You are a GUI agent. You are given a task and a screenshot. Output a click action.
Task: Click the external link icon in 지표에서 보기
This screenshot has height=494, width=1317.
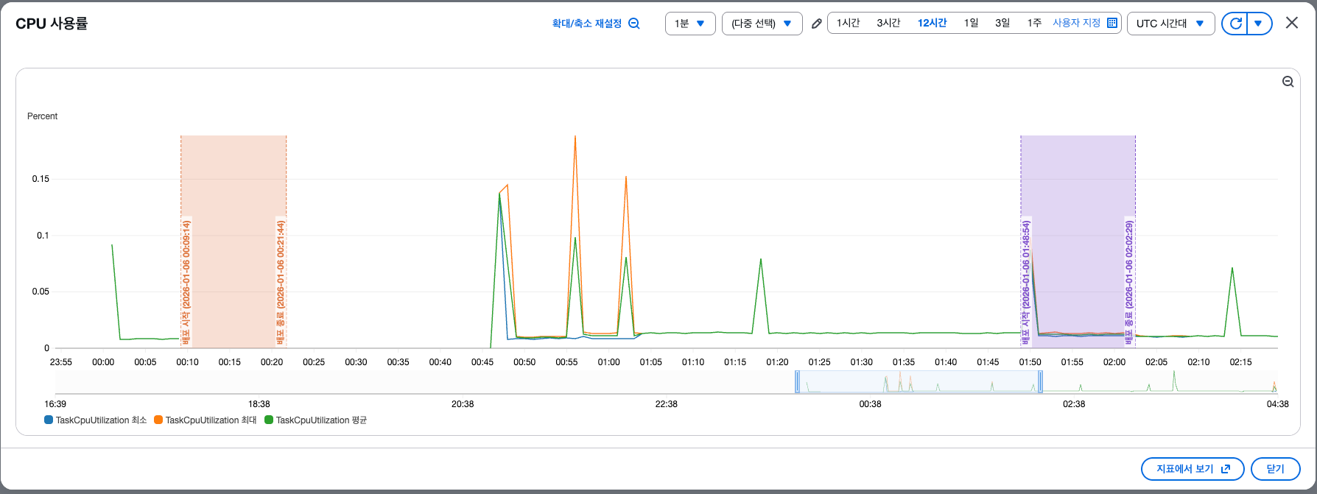[x=1226, y=469]
